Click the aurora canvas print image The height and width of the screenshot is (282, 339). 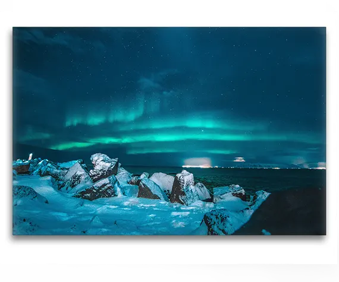coord(169,131)
